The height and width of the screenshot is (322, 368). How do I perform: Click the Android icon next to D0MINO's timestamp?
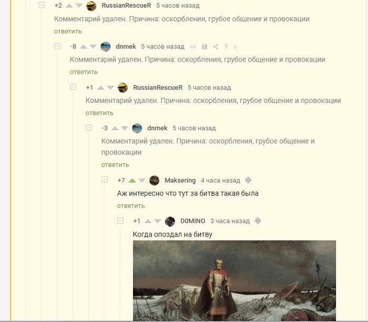coord(258,221)
